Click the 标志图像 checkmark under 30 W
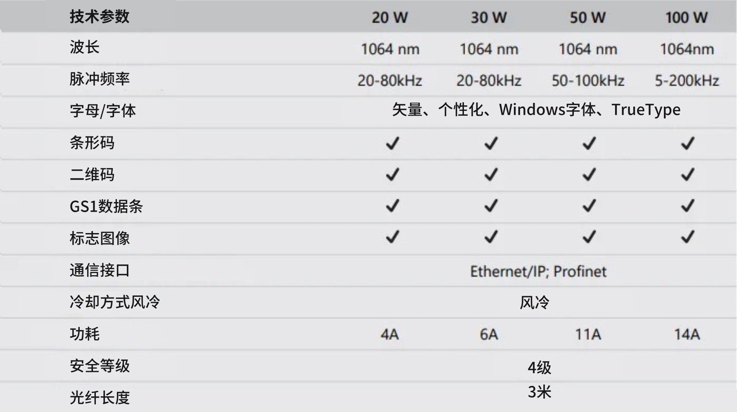737x412 pixels. point(491,237)
